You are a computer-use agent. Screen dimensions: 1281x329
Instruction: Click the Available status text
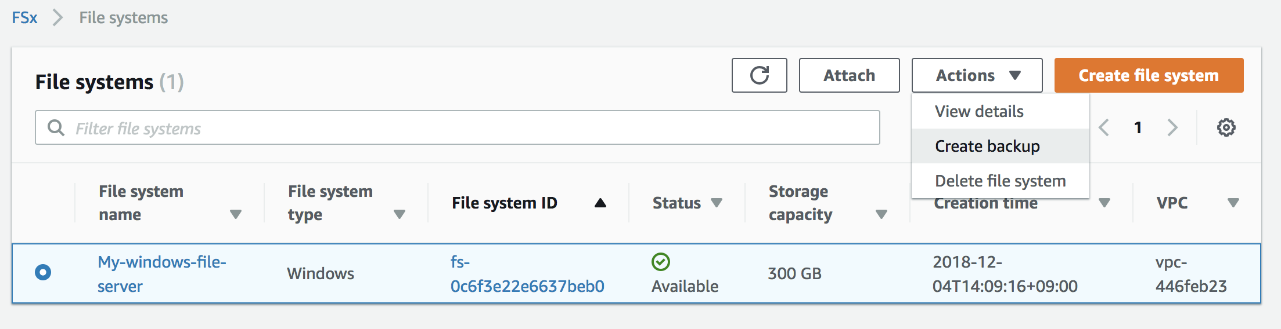(685, 286)
